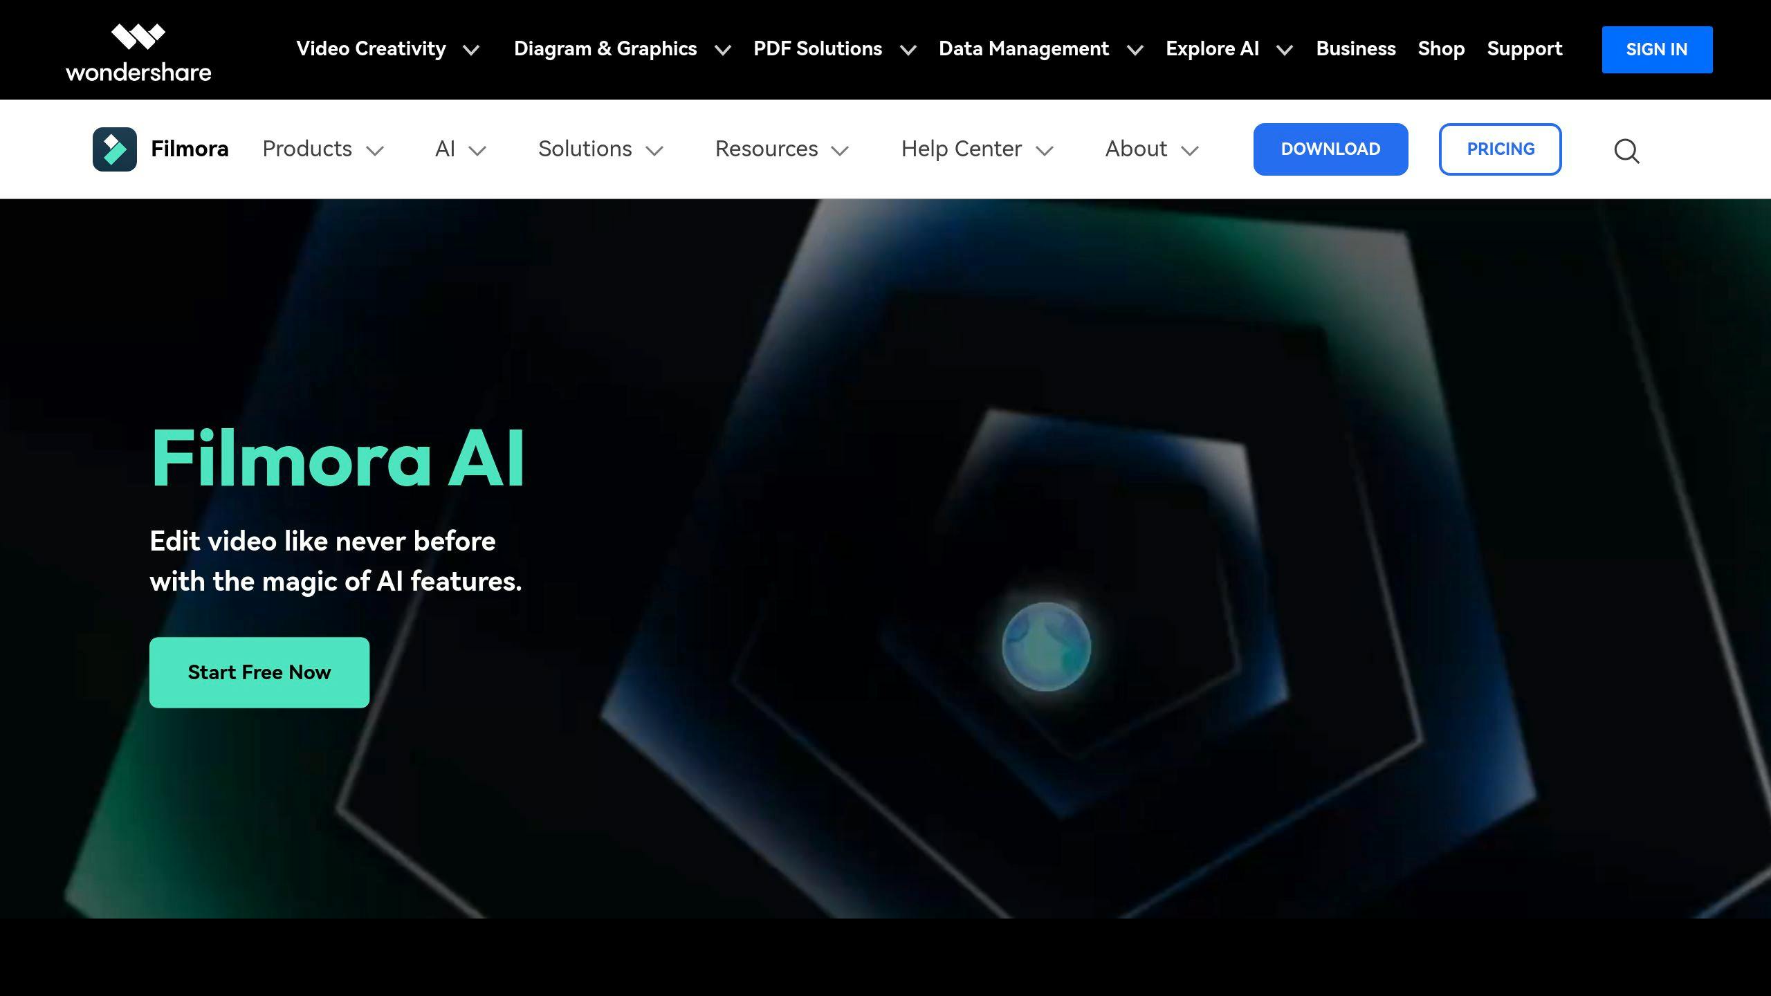Click the 'Edit video like never before' tagline

click(x=322, y=542)
